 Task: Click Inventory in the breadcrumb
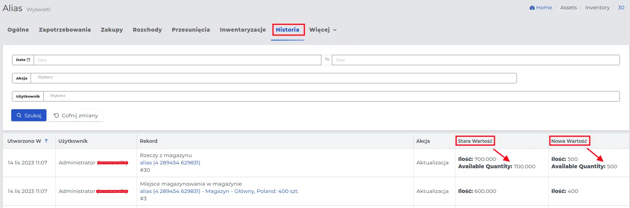tap(597, 8)
